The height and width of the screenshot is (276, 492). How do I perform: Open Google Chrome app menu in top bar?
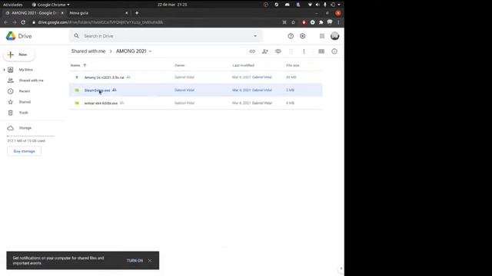click(51, 5)
